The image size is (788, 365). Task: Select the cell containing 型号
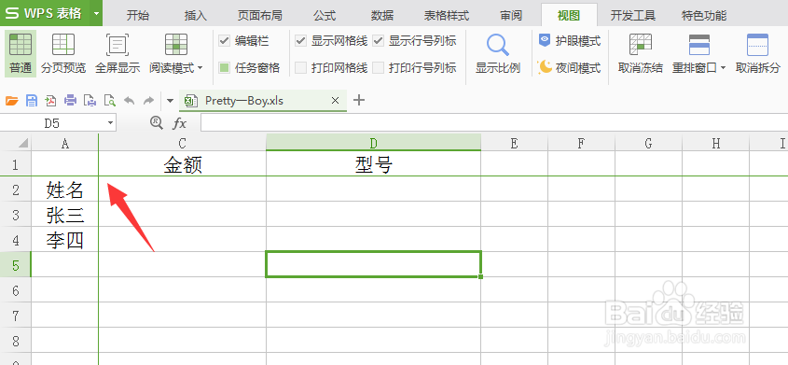pyautogui.click(x=373, y=164)
